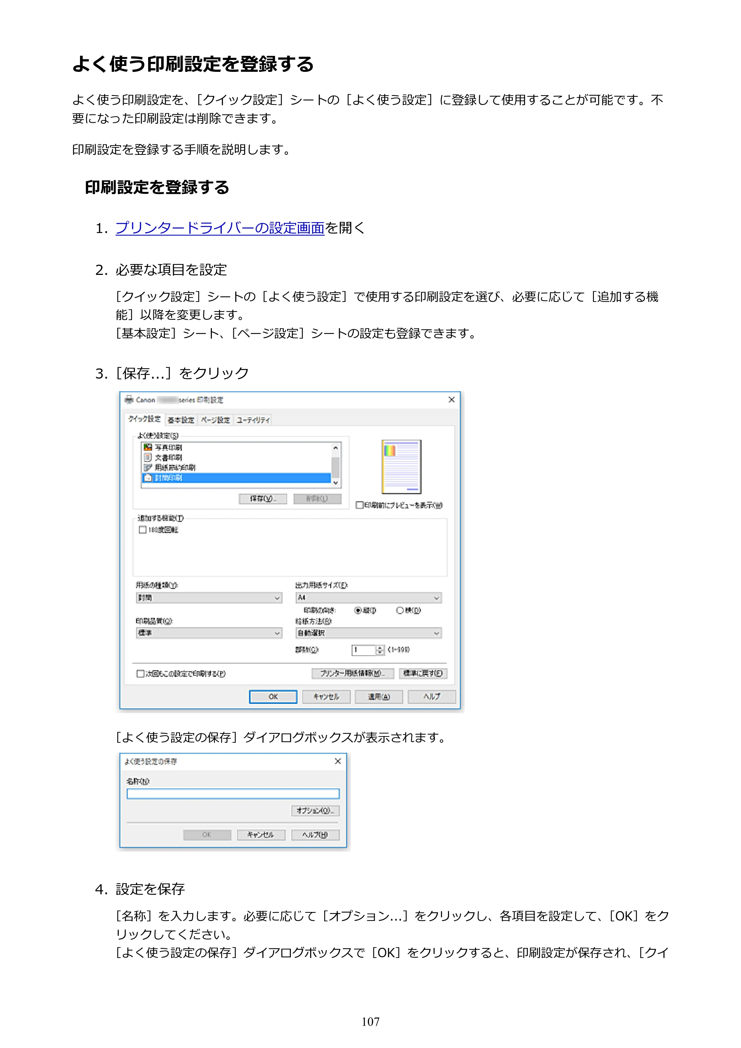Tick 次回もこの設定で印刷する checkbox
This screenshot has width=741, height=1048.
coord(141,674)
